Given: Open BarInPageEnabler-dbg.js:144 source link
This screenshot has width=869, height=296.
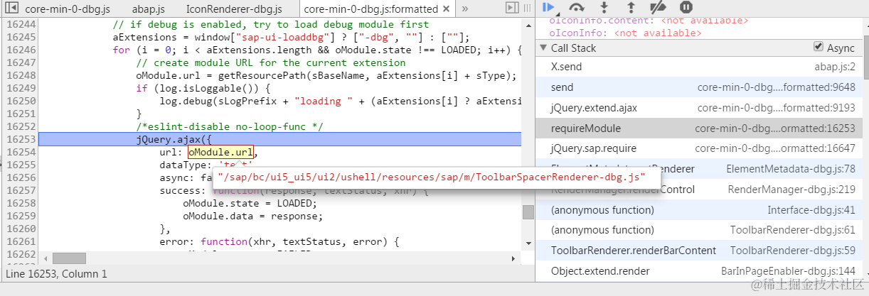Looking at the screenshot, I should 788,271.
